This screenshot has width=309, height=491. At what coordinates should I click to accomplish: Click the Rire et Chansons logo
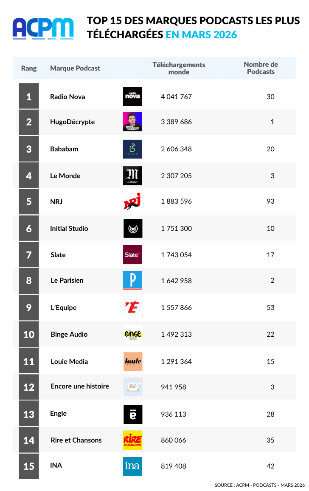132,440
